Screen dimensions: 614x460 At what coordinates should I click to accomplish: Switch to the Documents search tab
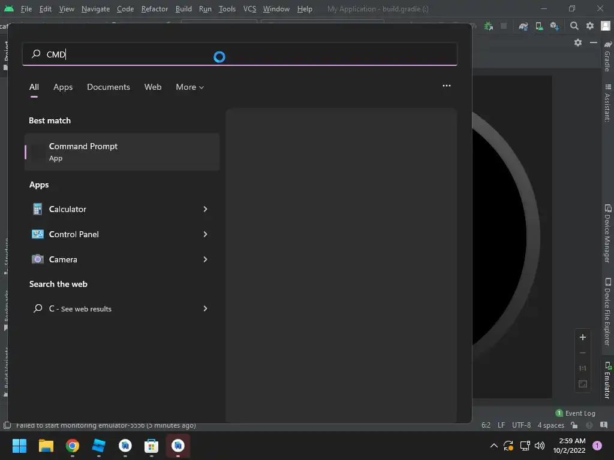pos(109,87)
